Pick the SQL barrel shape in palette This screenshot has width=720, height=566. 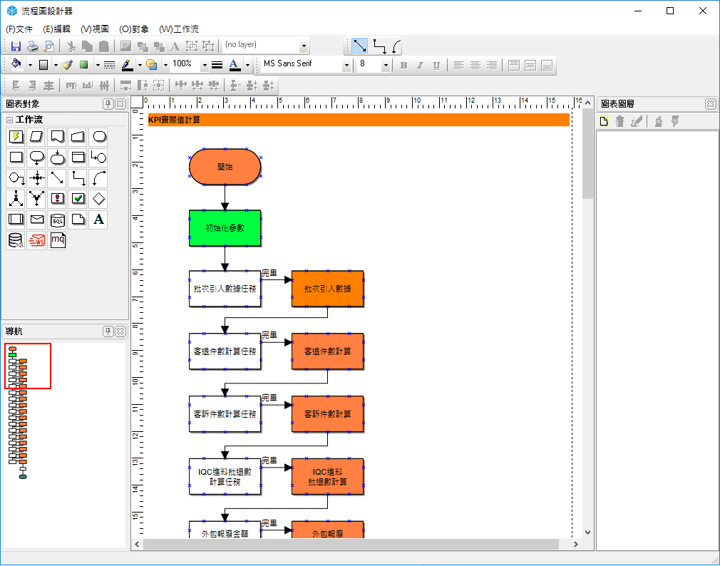[x=58, y=220]
